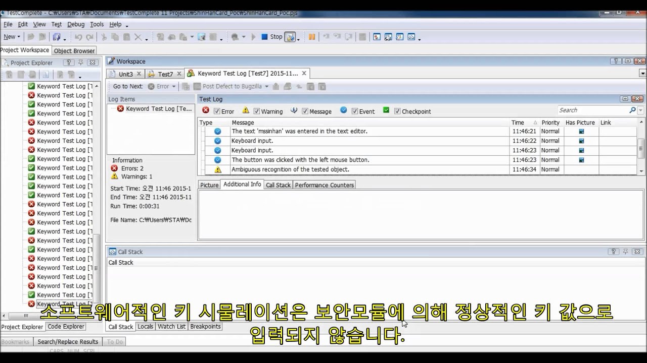The width and height of the screenshot is (647, 363).
Task: Open the Performance Counters tab
Action: [x=325, y=185]
